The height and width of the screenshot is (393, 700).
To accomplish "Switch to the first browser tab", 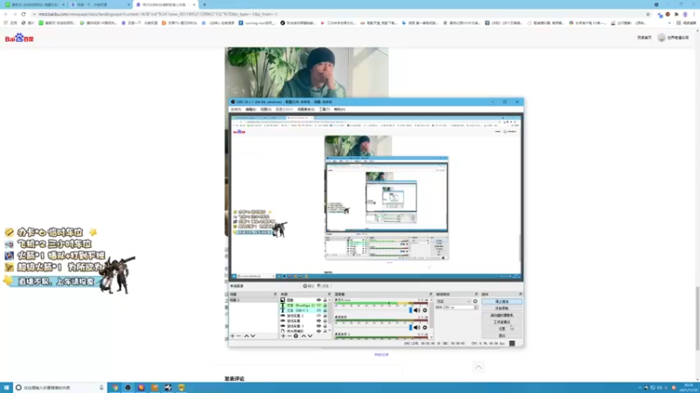I will (34, 4).
